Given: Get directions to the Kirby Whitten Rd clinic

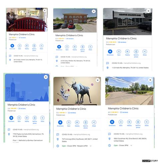Looking at the screenshot, I should click(59, 47).
